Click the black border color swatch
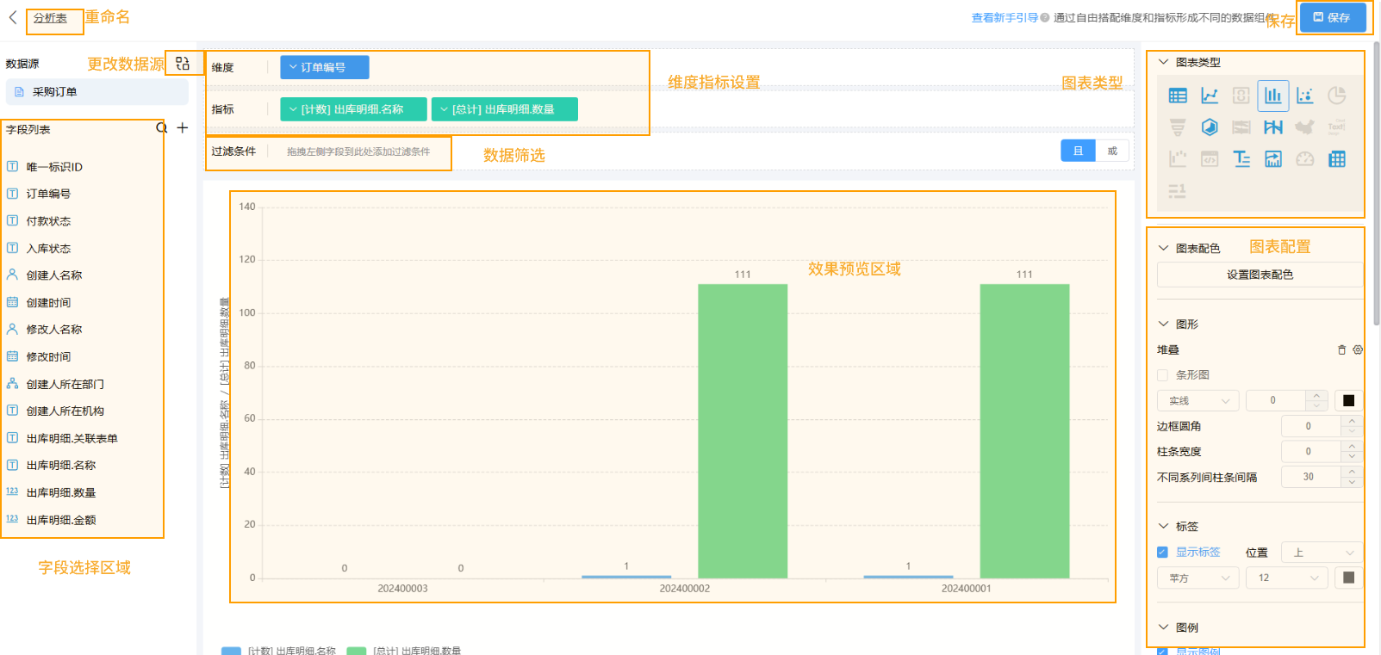 pyautogui.click(x=1348, y=400)
